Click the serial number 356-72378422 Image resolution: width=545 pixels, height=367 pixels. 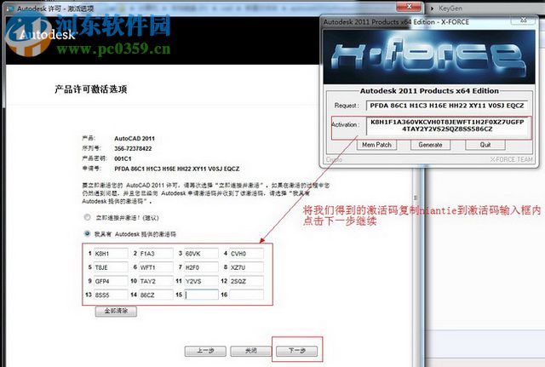point(133,148)
